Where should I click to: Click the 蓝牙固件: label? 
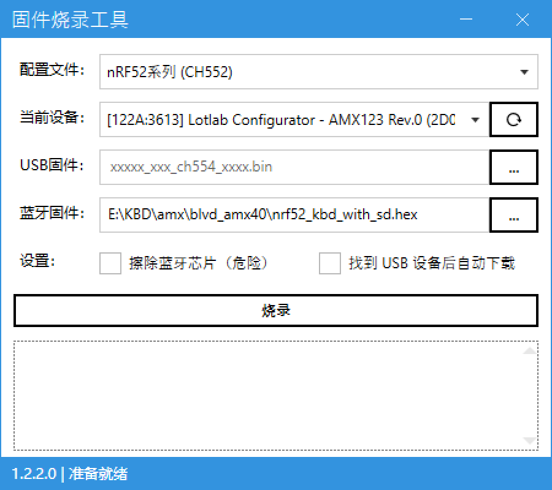(x=52, y=213)
